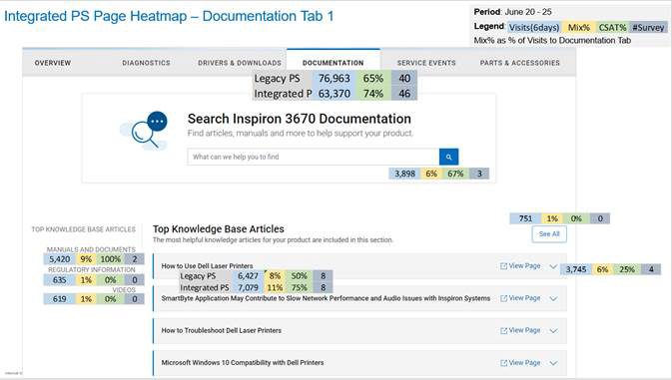Click the 3,898 search visits value
672x380 pixels.
click(x=405, y=174)
